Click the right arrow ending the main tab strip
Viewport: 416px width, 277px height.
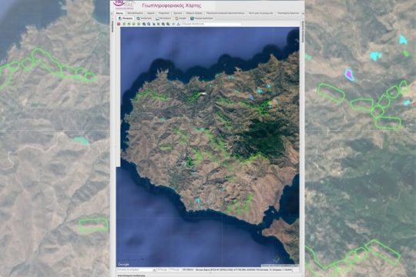(x=303, y=13)
